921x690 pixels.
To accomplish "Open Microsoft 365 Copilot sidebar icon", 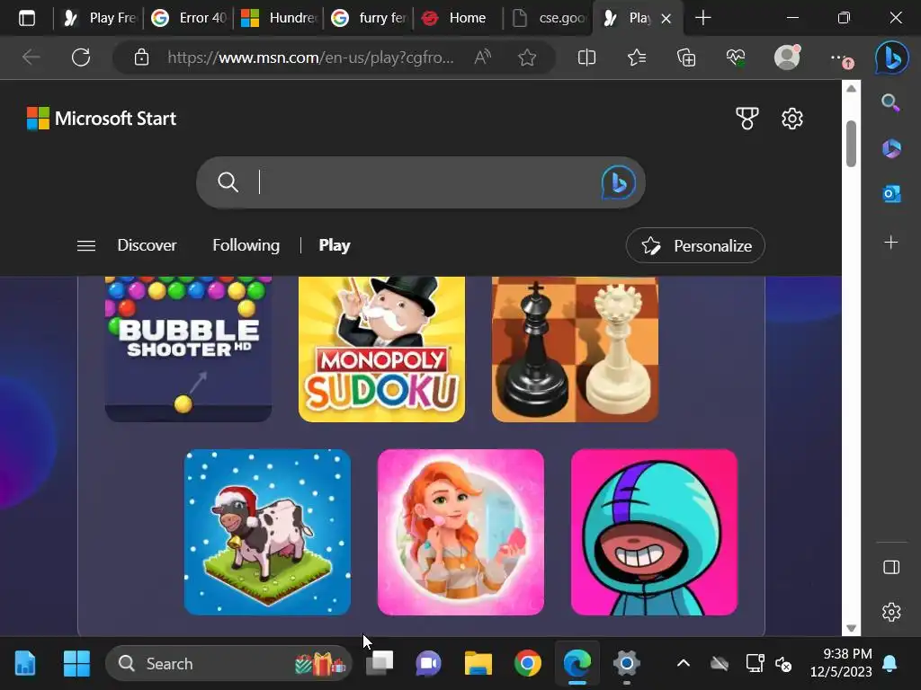I will tap(891, 148).
